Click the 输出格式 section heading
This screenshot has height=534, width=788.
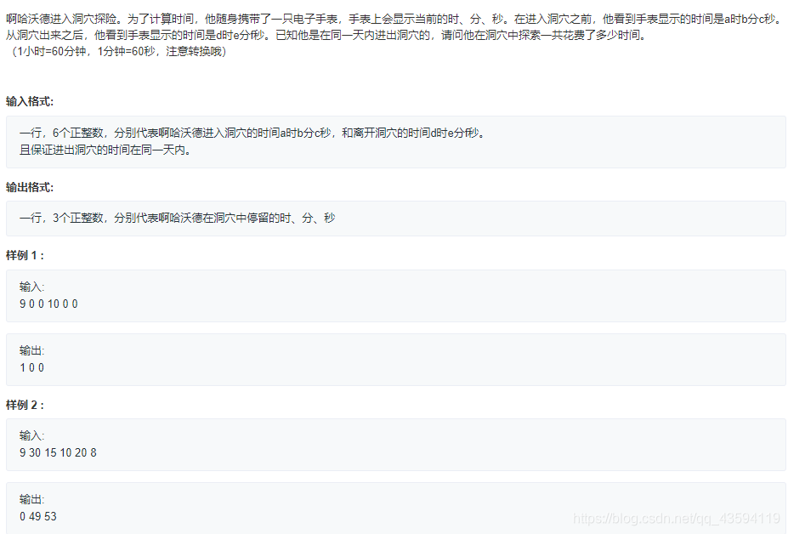26,185
